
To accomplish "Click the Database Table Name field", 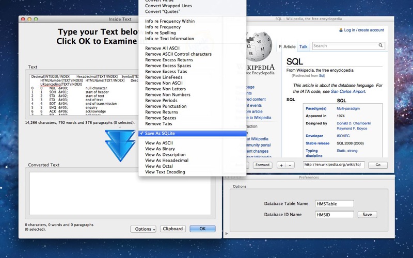I will (x=335, y=203).
